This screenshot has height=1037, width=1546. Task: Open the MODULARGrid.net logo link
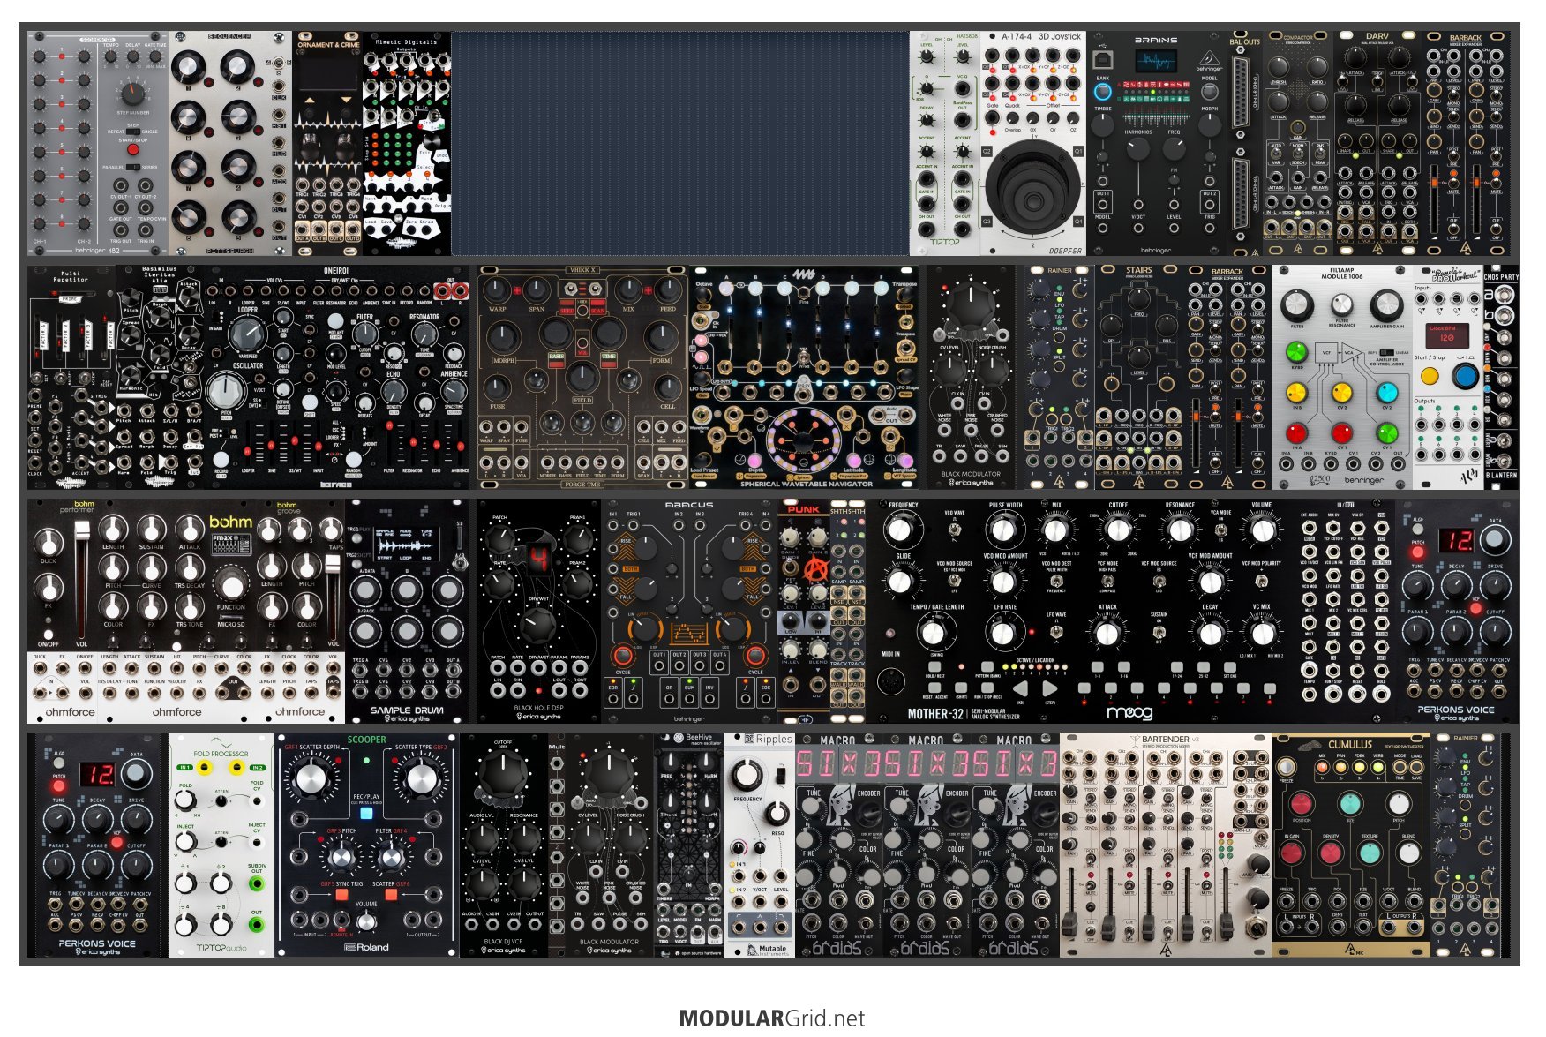tap(772, 1018)
